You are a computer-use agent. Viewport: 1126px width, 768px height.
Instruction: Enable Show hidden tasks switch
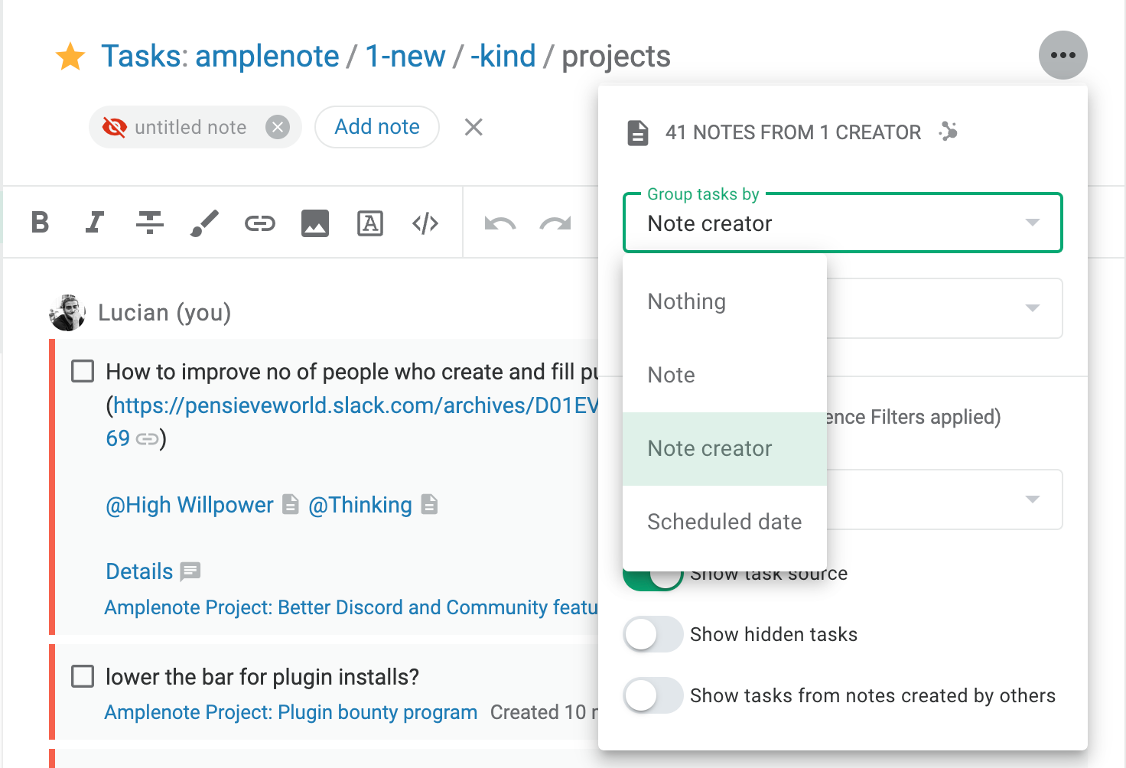(652, 634)
